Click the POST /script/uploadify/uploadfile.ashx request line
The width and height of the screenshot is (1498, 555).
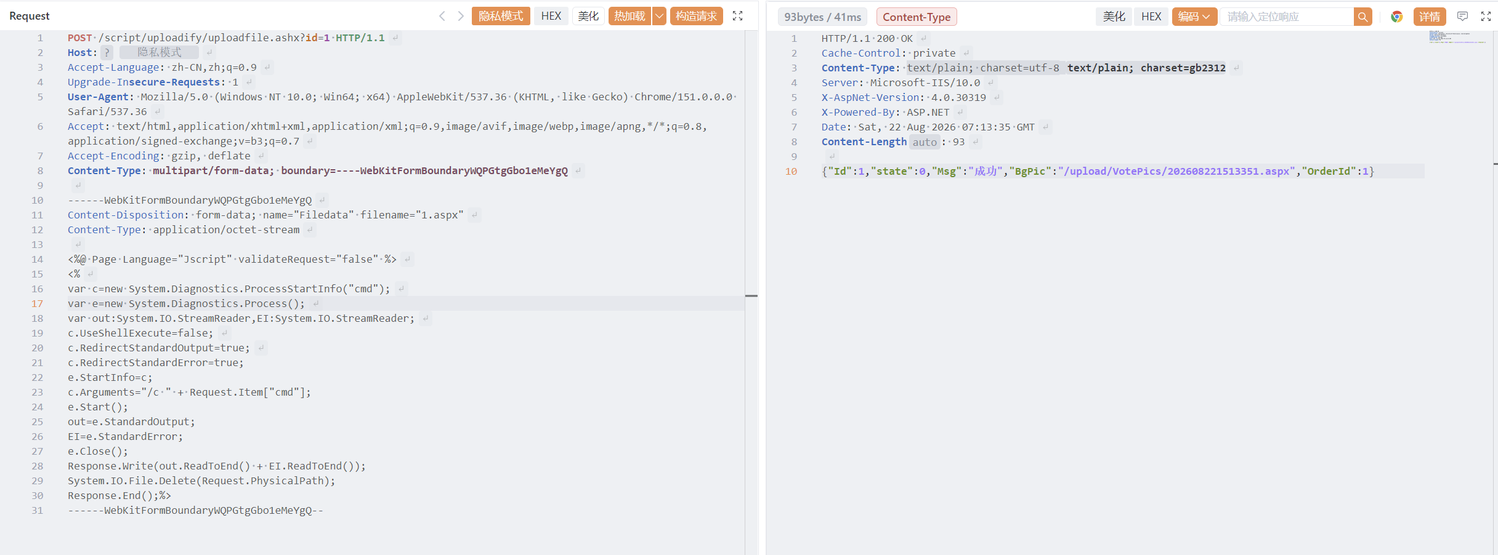click(226, 38)
